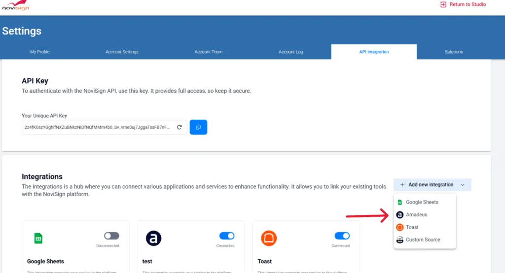Choose Google Sheets in the dropdown list

(x=422, y=202)
